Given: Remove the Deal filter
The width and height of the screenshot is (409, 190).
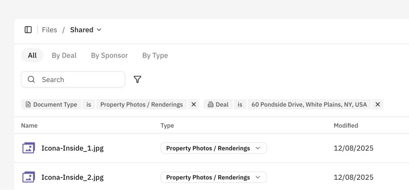Looking at the screenshot, I should click(x=378, y=105).
